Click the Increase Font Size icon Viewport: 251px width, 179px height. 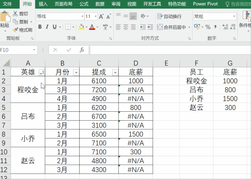click(x=101, y=17)
